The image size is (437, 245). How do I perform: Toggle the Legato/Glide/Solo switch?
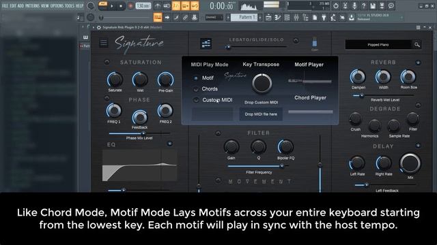296,41
